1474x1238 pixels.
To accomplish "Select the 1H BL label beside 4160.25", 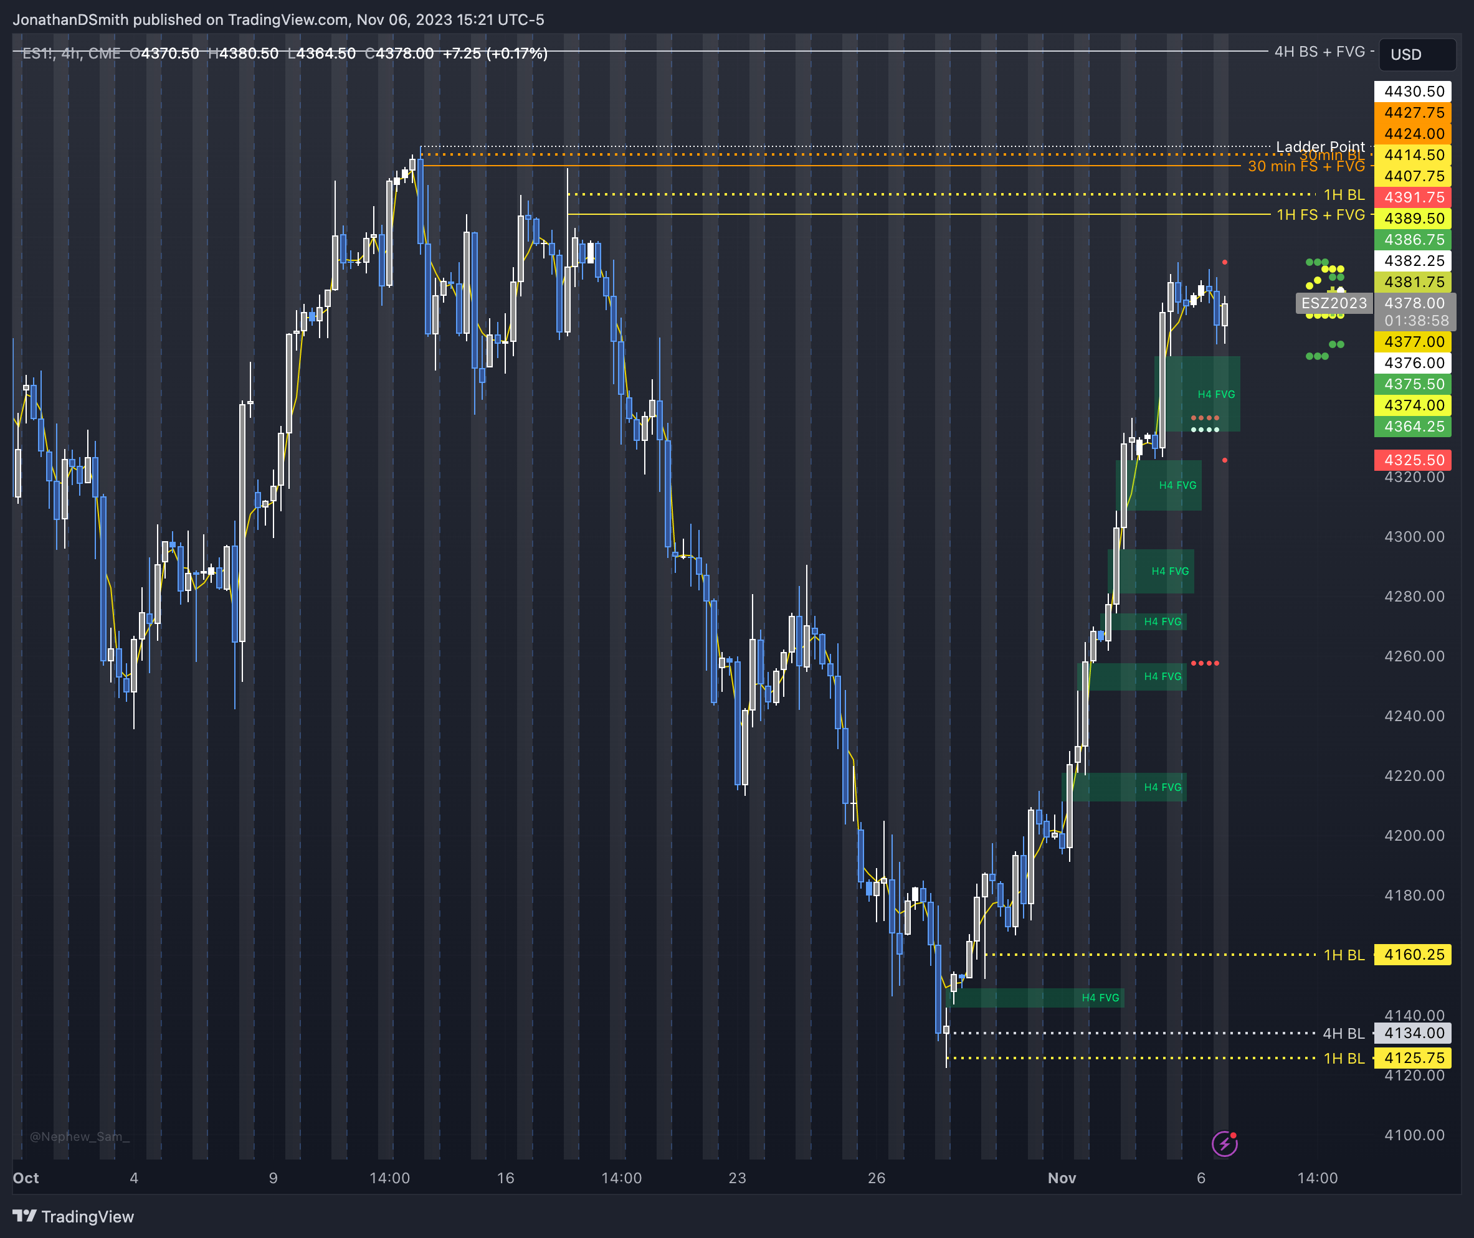I will tap(1344, 955).
